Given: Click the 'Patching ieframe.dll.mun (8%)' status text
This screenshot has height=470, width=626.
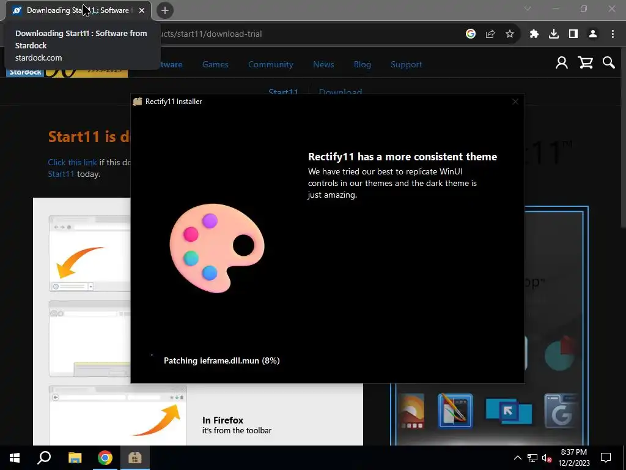Looking at the screenshot, I should pos(221,360).
